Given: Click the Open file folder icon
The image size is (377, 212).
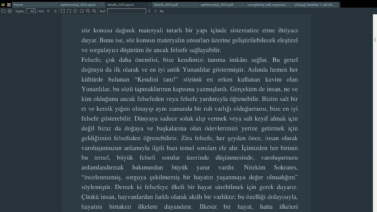Looking at the screenshot, I should [4, 11].
